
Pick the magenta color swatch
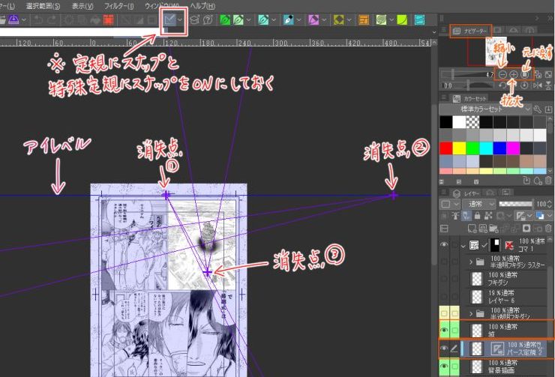[513, 148]
